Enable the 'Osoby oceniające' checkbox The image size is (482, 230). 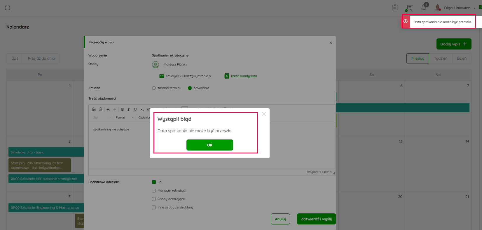tap(154, 199)
